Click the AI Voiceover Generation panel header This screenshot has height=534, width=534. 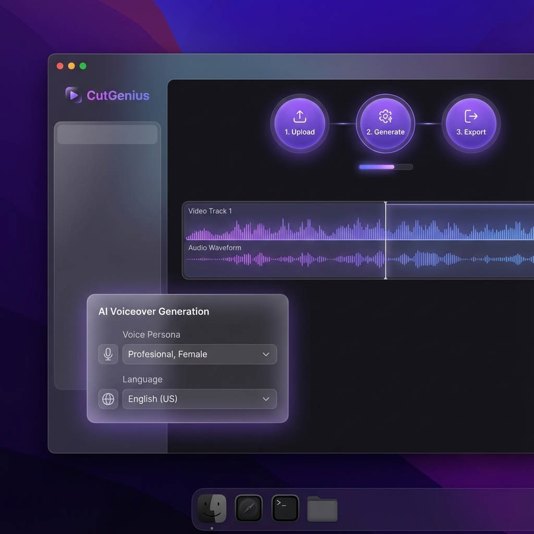click(x=154, y=311)
